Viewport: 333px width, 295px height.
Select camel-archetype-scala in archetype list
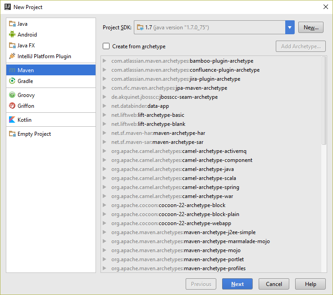(x=173, y=178)
